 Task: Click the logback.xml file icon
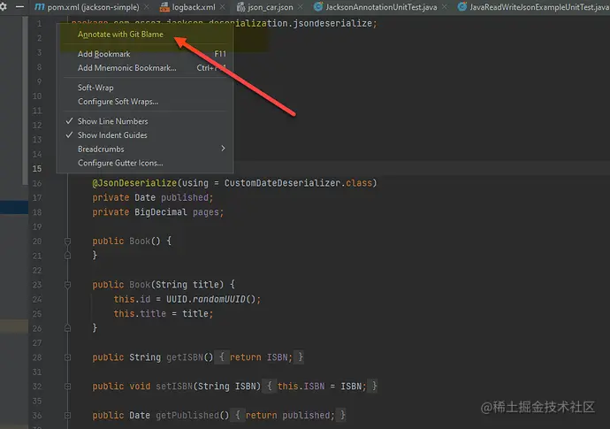(x=165, y=6)
